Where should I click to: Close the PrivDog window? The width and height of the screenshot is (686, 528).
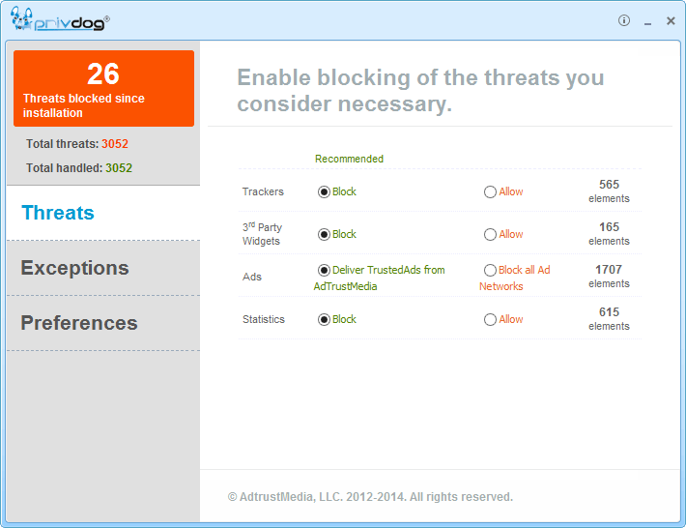(x=671, y=20)
